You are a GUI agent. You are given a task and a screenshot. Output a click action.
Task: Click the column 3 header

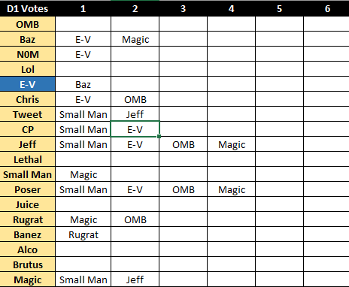pyautogui.click(x=183, y=8)
